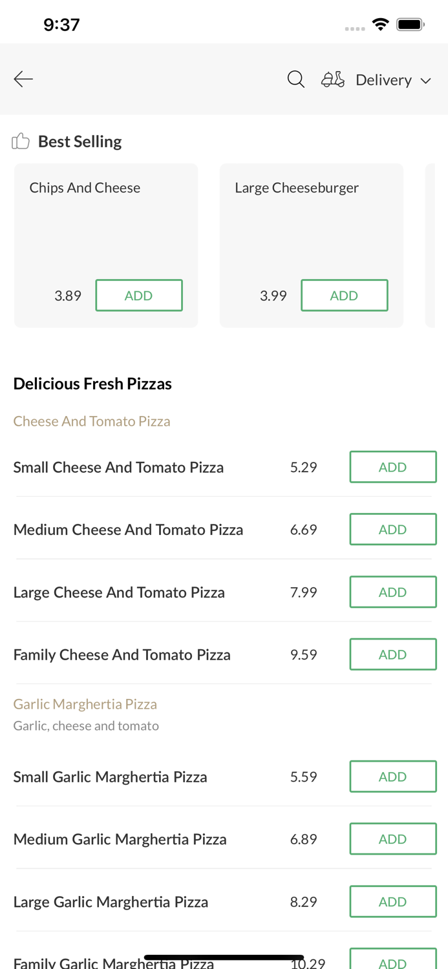Tap the home indicator bar
Viewport: 448px width, 969px height.
click(224, 955)
